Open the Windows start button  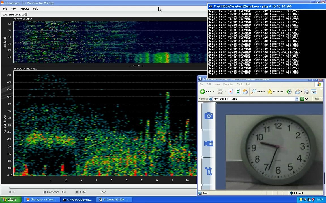(x=10, y=200)
